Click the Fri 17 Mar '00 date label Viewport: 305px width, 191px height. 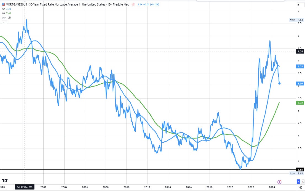(25, 187)
